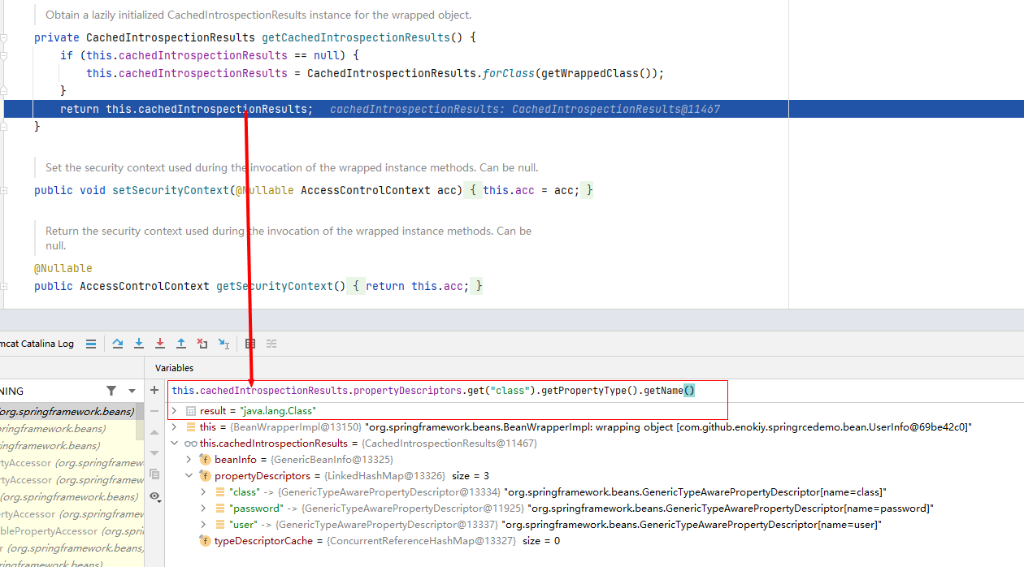The width and height of the screenshot is (1024, 567).
Task: Expand the beanInfo field node
Action: point(189,460)
